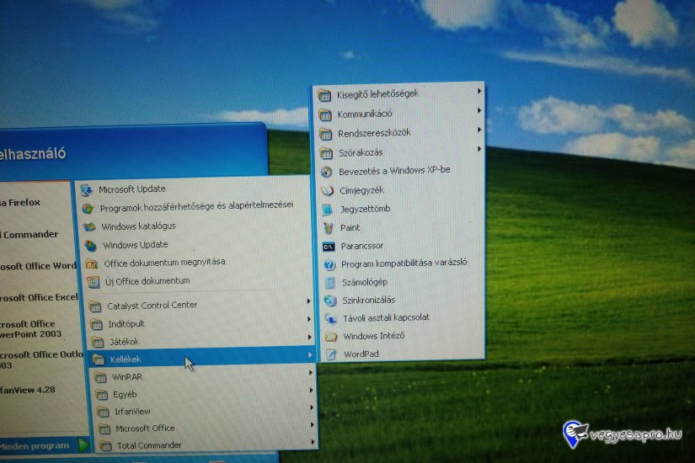This screenshot has height=463, width=695.
Task: Open Jegyzettömb notepad icon
Action: coord(328,209)
